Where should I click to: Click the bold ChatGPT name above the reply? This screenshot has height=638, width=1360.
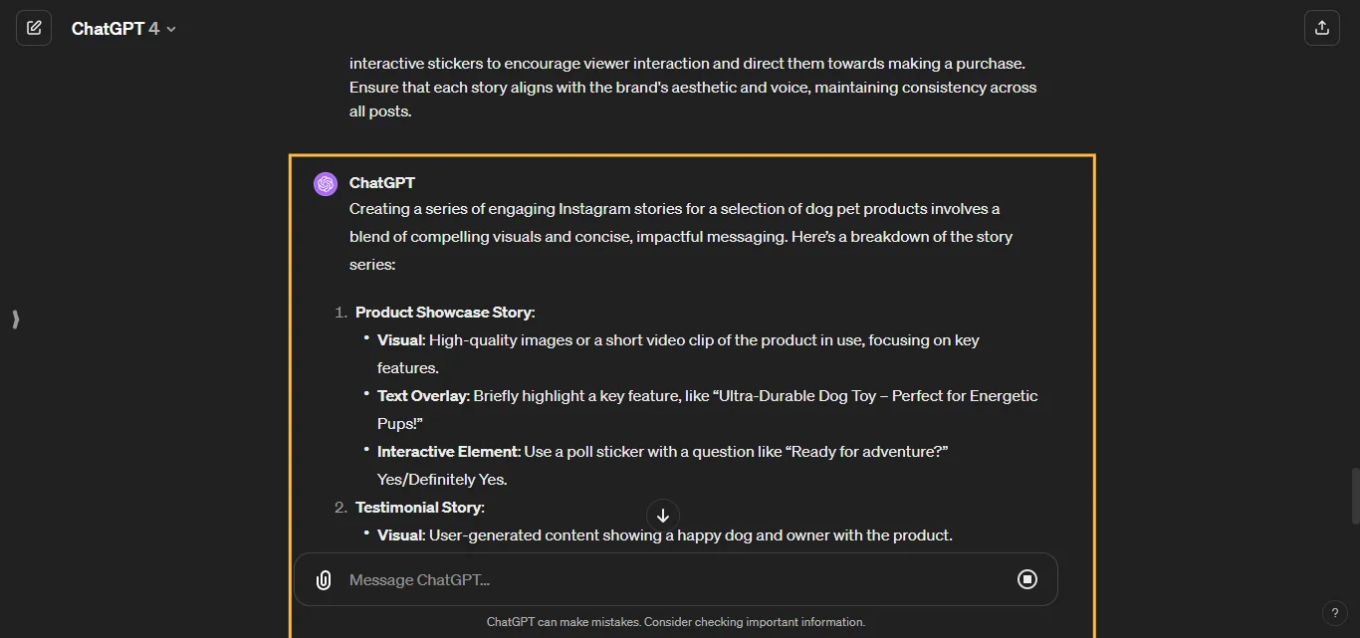coord(381,183)
